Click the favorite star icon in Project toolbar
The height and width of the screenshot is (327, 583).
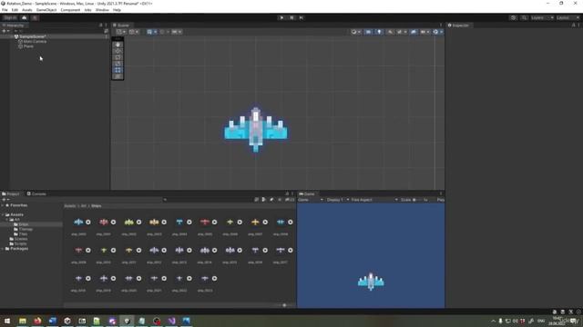click(280, 200)
